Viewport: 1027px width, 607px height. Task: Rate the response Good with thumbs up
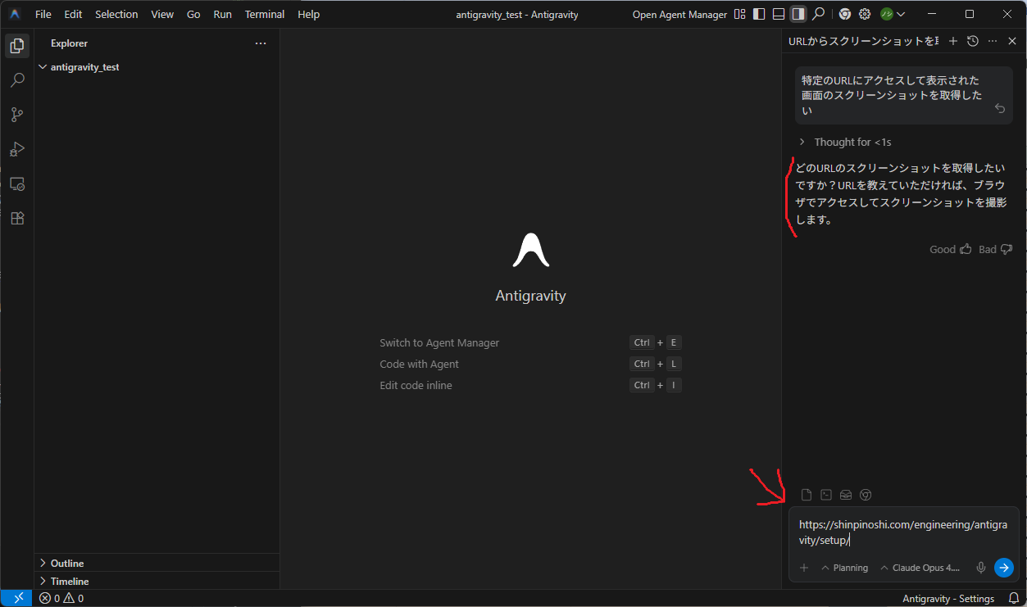(966, 249)
